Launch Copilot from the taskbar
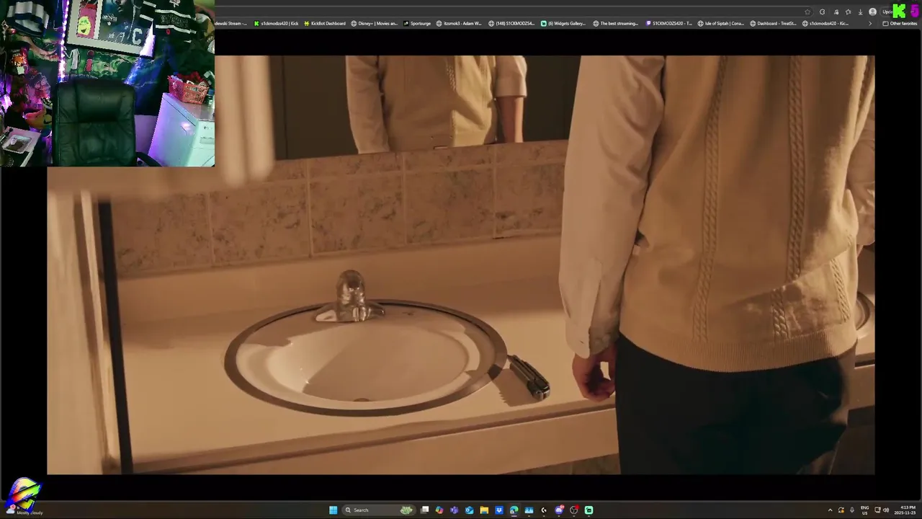 tap(439, 510)
